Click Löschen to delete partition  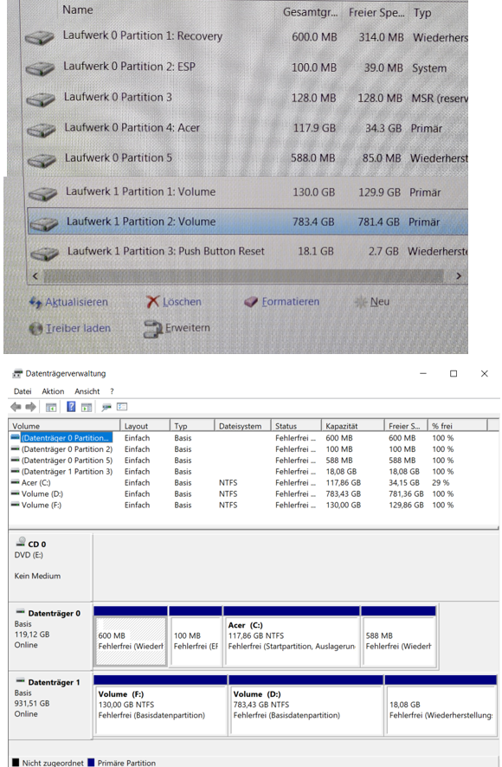(174, 302)
